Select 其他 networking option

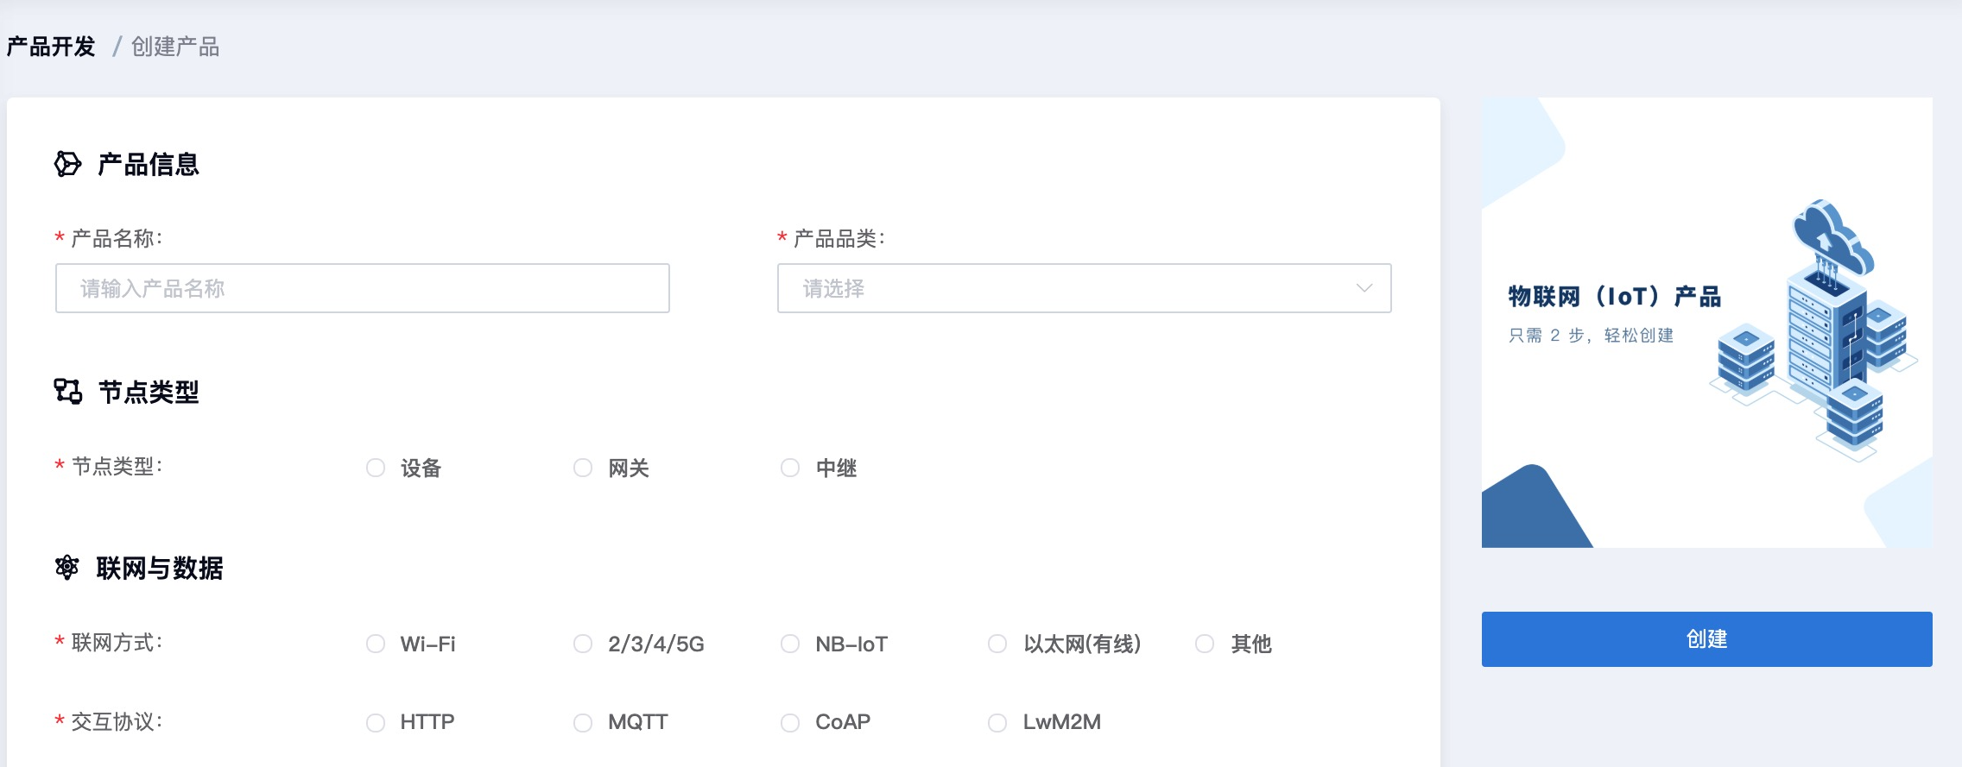click(x=1205, y=644)
